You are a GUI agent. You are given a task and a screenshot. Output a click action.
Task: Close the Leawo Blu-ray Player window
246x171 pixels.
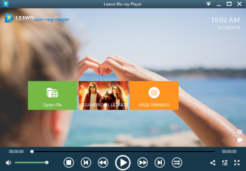pos(240,4)
